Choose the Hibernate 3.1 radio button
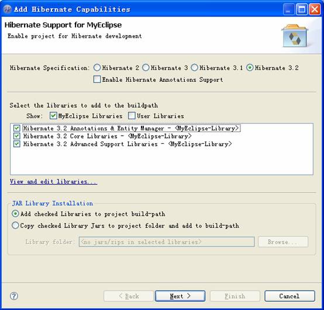The image size is (324, 310). click(194, 68)
